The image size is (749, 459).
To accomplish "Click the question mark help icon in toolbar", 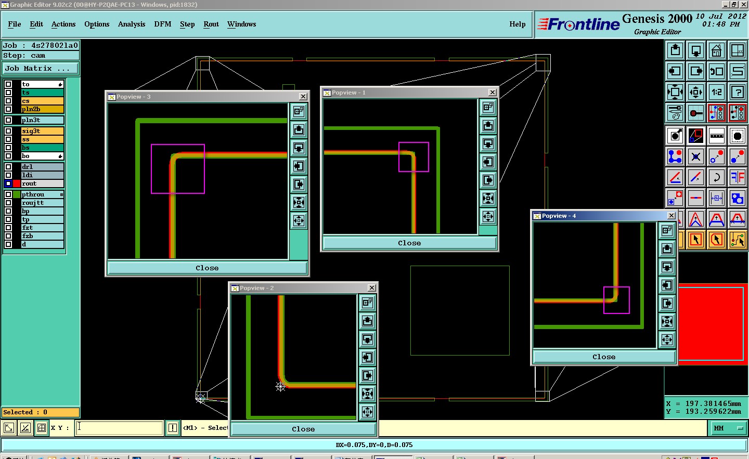I will click(738, 92).
